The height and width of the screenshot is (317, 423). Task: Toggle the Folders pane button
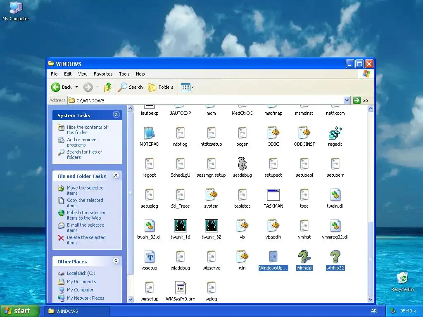point(161,87)
